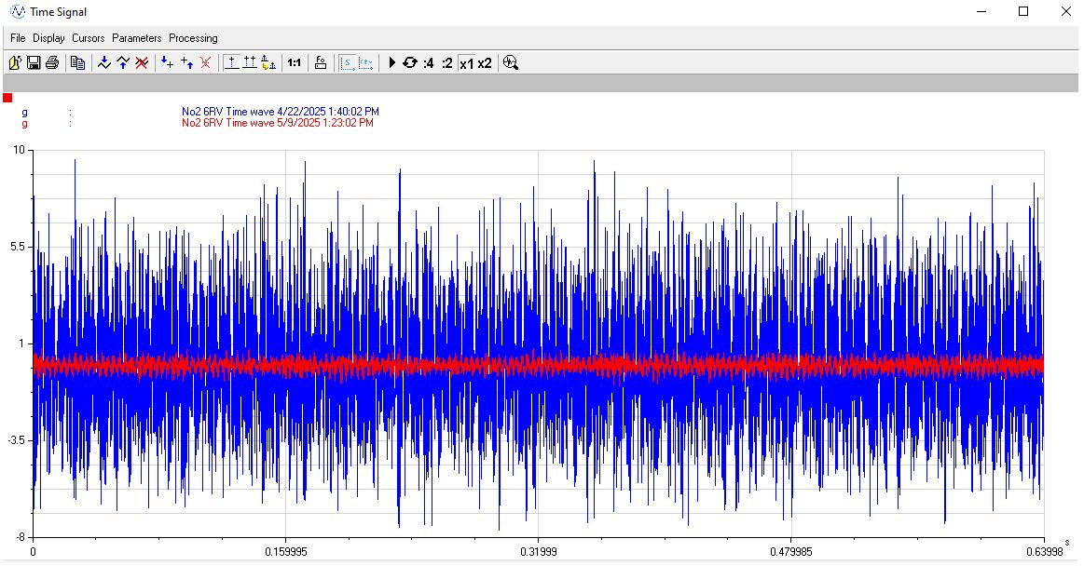The image size is (1084, 566).
Task: Select the single cursor mode icon
Action: tap(231, 62)
